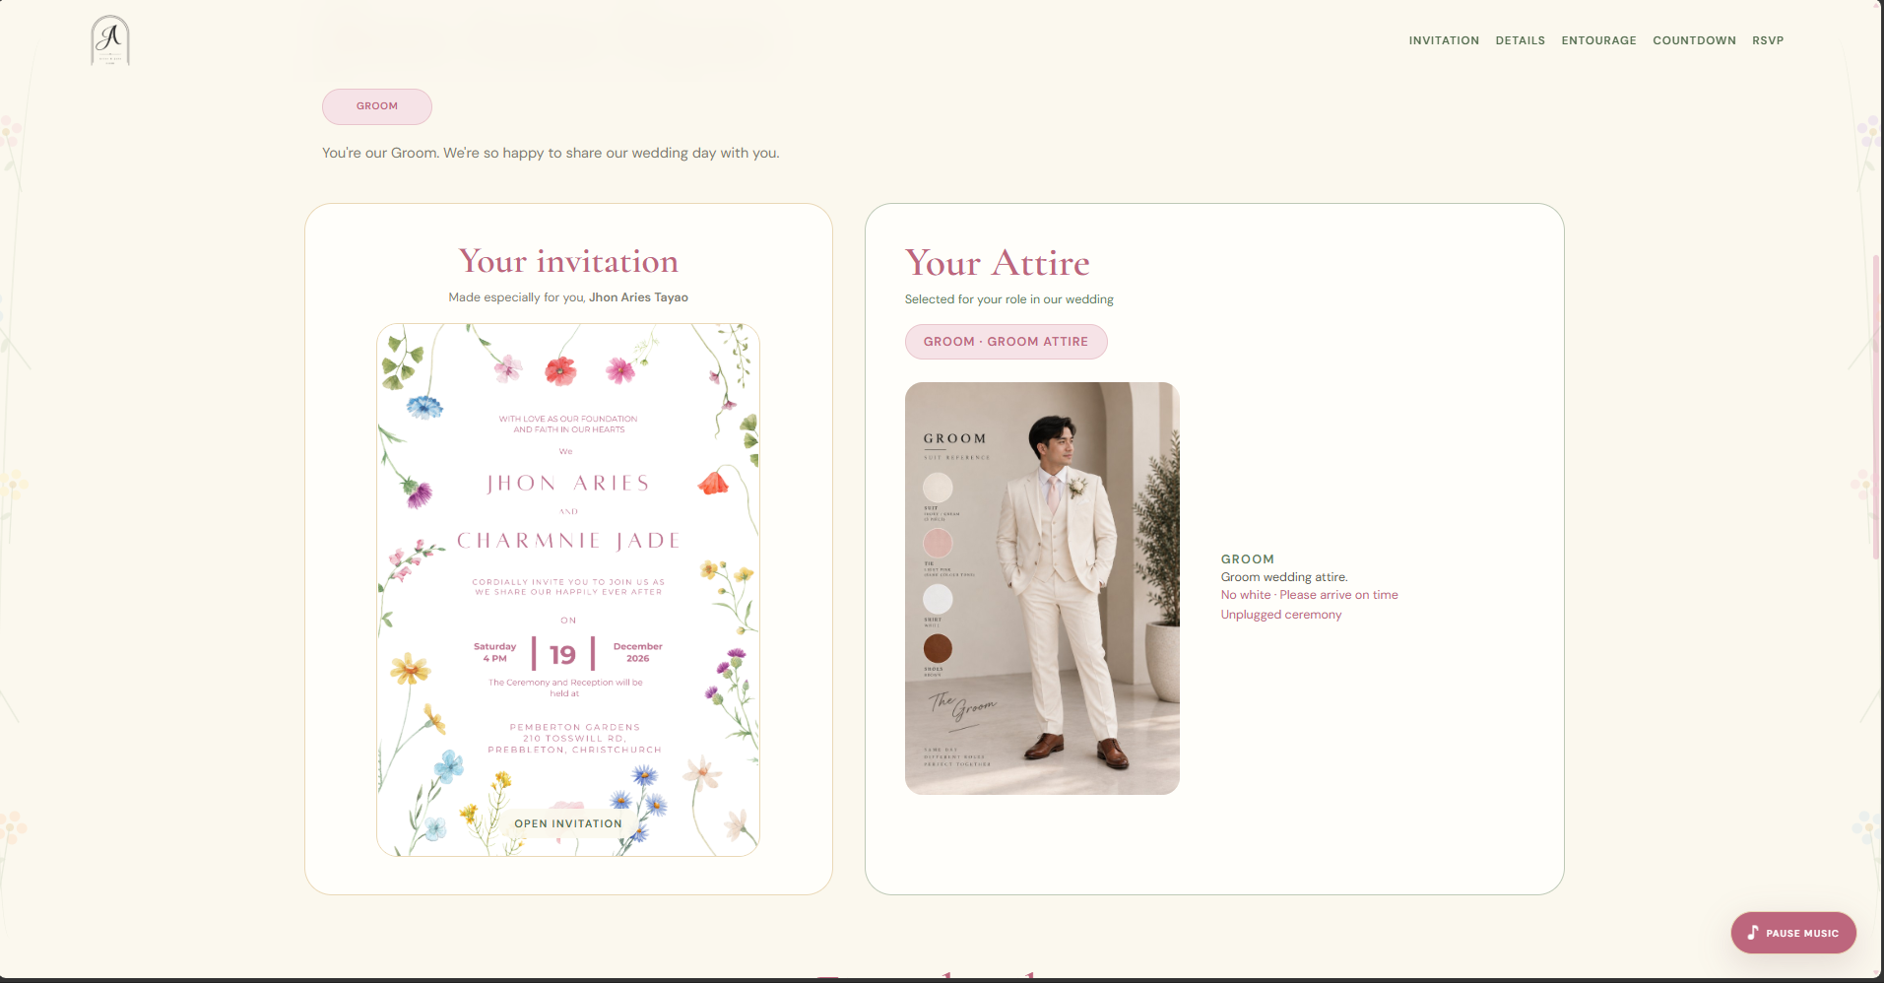Viewport: 1884px width, 983px height.
Task: Select the GROOM · GROOM ATTIRE pill
Action: [x=1006, y=342]
